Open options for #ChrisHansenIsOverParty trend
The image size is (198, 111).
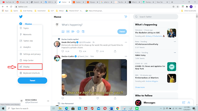pos(175,42)
